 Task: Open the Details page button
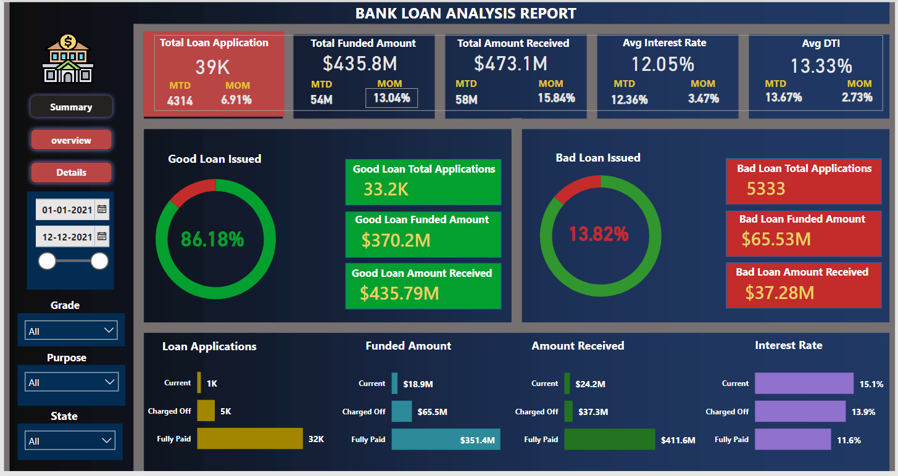[x=71, y=173]
